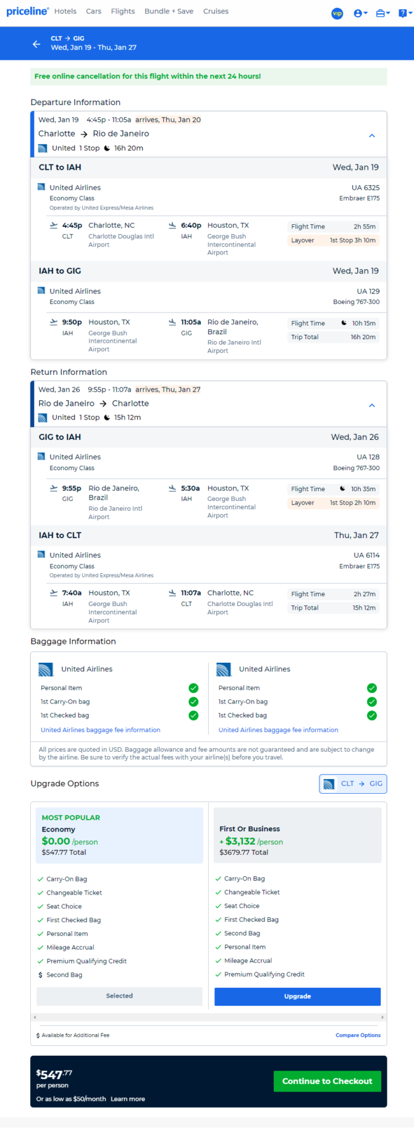Click flight number UA 6114
The image size is (414, 1128).
[x=366, y=555]
